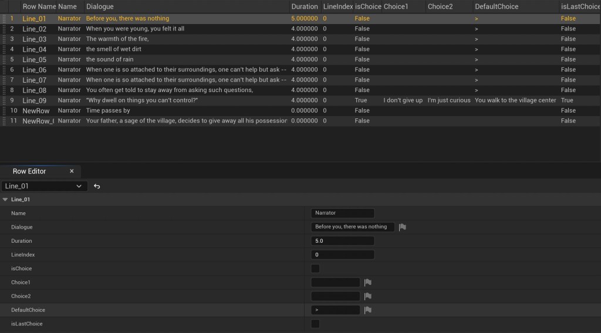Switch to the Row Editor tab
The height and width of the screenshot is (333, 601).
29,171
